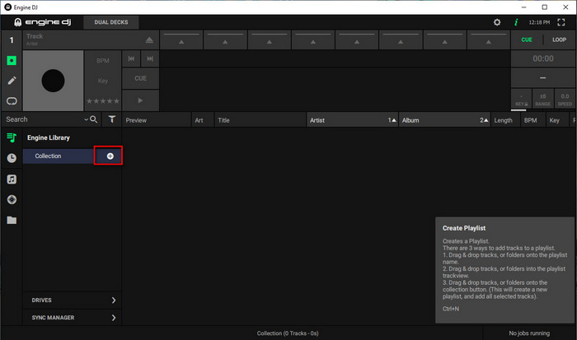Click the 00:00 time display

pyautogui.click(x=542, y=58)
